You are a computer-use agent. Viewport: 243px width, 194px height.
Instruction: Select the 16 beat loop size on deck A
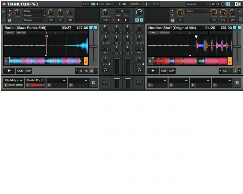pos(86,71)
